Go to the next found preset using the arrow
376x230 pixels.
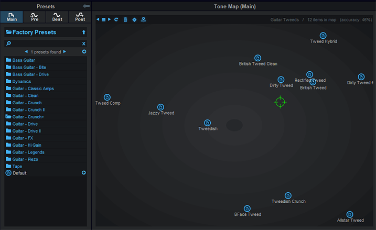pyautogui.click(x=65, y=51)
